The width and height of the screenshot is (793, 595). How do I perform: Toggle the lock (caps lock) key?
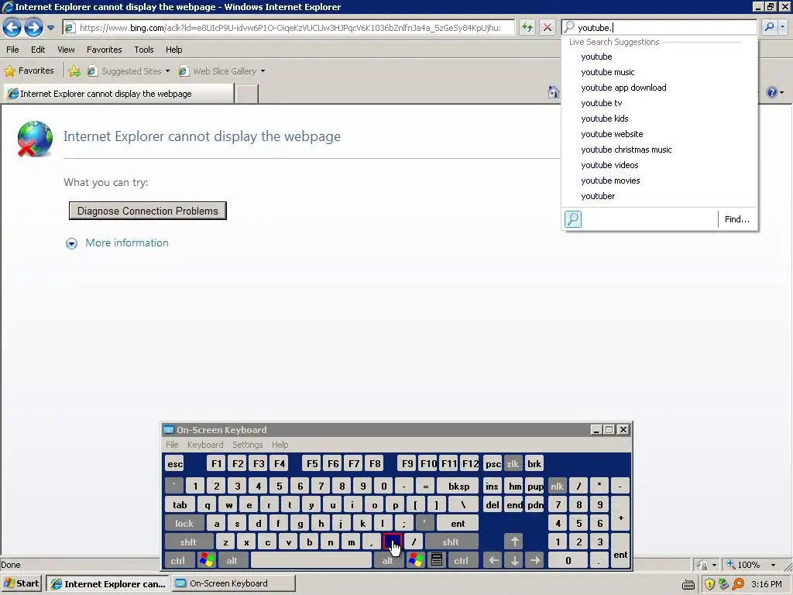184,524
